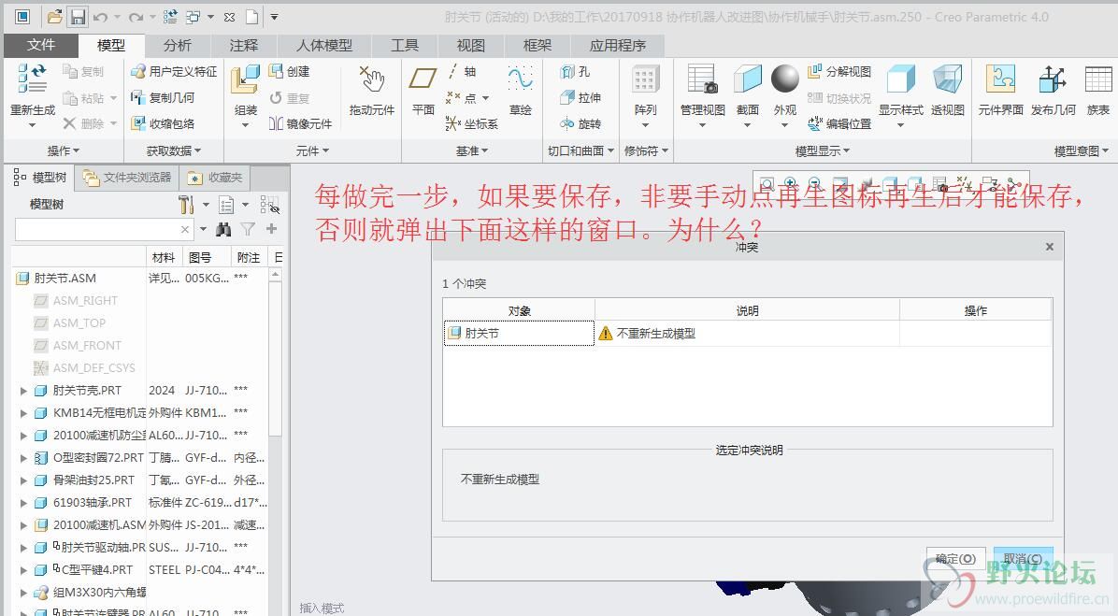Viewport: 1118px width, 616px height.
Task: Click the Display Style (显示样式) icon
Action: (x=900, y=79)
